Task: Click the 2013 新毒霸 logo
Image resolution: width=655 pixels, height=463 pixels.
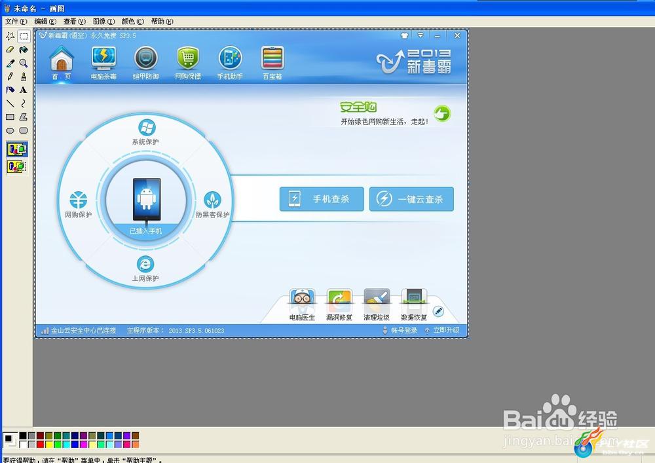Action: (414, 62)
